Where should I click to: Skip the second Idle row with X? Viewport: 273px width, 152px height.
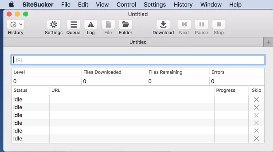click(x=256, y=107)
